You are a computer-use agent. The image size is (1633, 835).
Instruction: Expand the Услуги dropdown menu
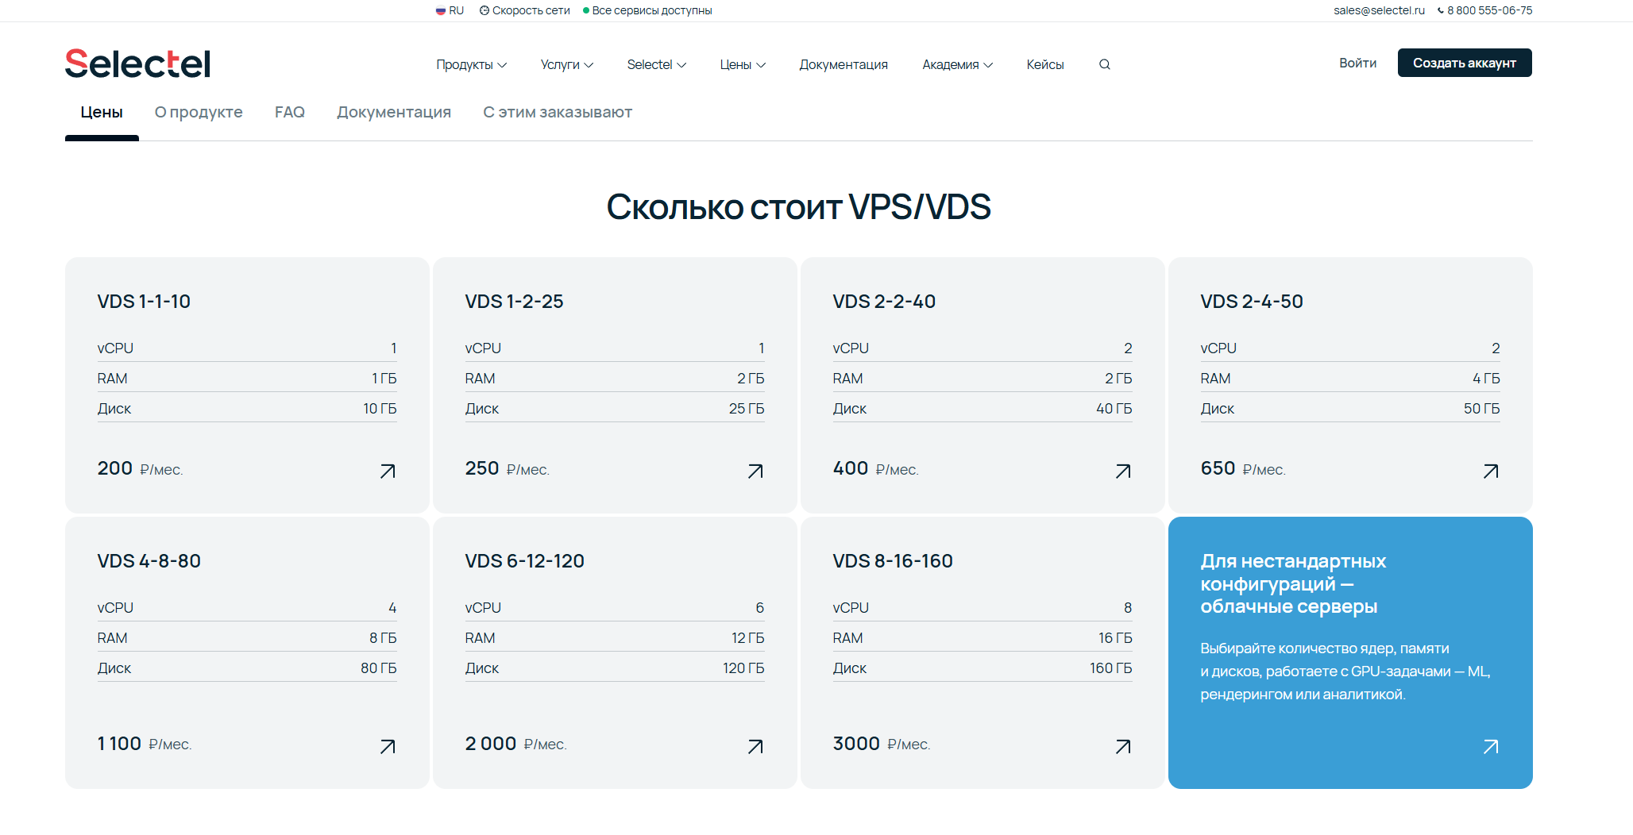[x=567, y=64]
